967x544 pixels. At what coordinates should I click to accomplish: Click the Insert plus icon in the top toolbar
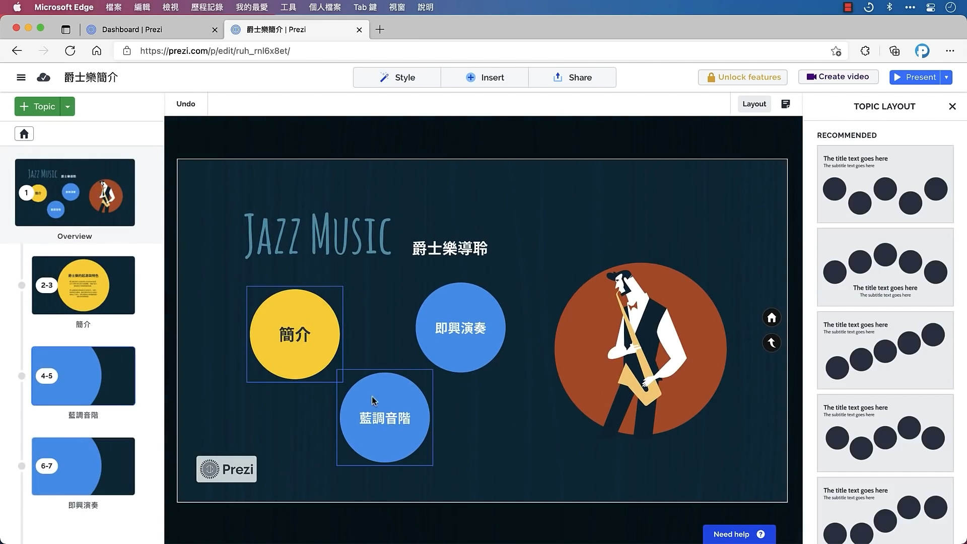(471, 77)
